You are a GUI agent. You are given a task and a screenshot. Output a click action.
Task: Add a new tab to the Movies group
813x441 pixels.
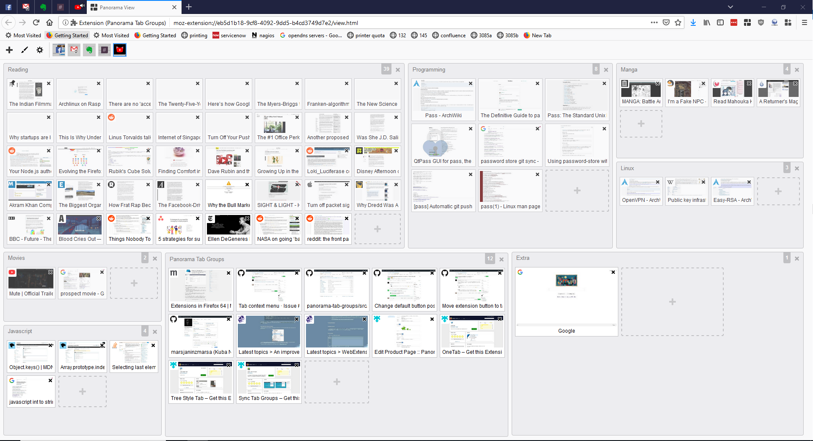coord(134,283)
